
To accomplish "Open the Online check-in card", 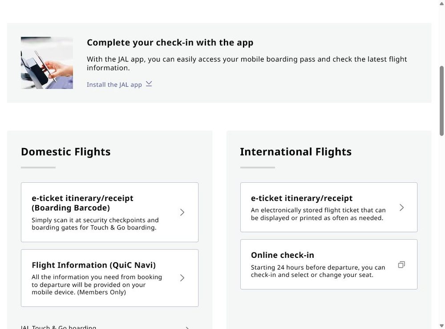I will pyautogui.click(x=329, y=265).
